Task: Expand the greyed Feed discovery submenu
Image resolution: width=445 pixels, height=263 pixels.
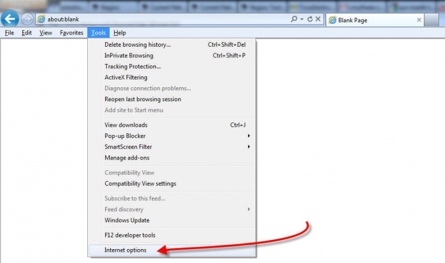Action: pyautogui.click(x=171, y=210)
